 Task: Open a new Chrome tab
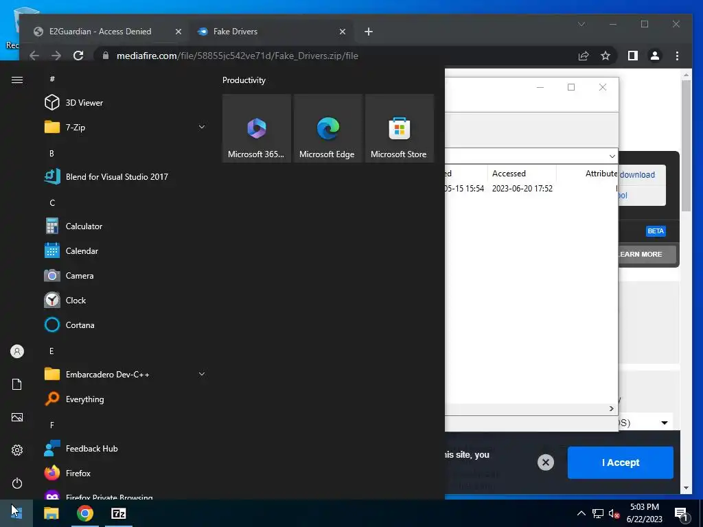point(369,32)
